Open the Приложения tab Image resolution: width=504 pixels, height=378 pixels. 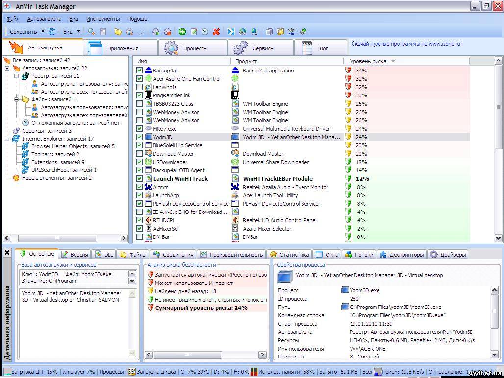coord(121,48)
